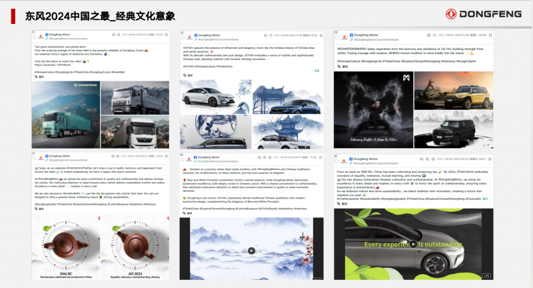Click the translate icon under the #VOYAHQuality hashtags
The width and height of the screenshot is (533, 288).
pos(185,213)
